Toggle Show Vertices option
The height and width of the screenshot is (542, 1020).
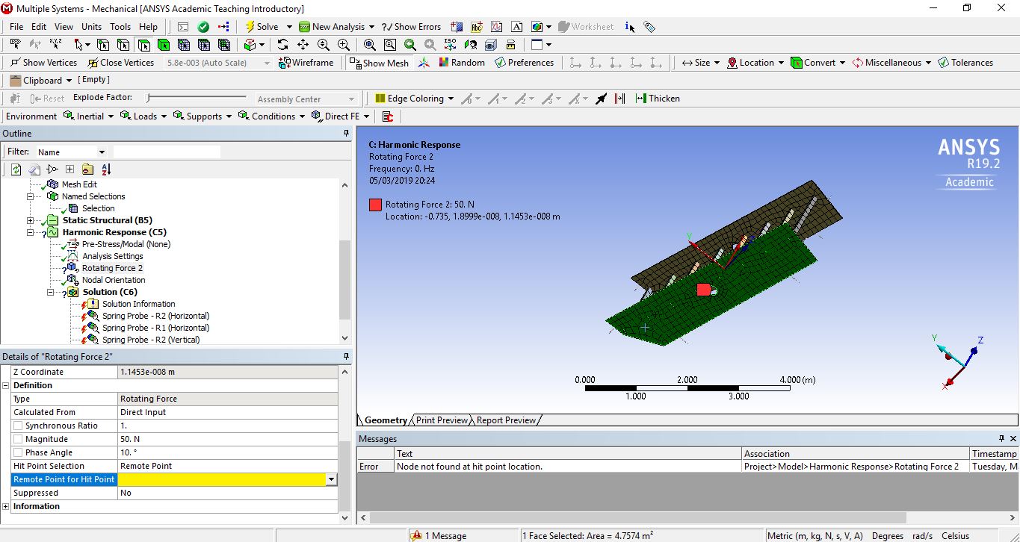click(x=44, y=63)
